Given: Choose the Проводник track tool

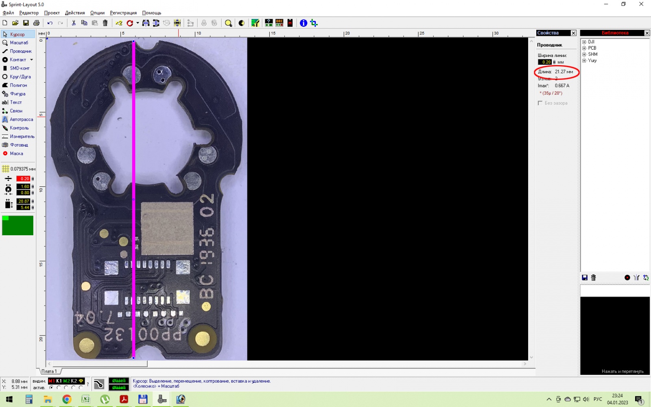Looking at the screenshot, I should tap(18, 51).
